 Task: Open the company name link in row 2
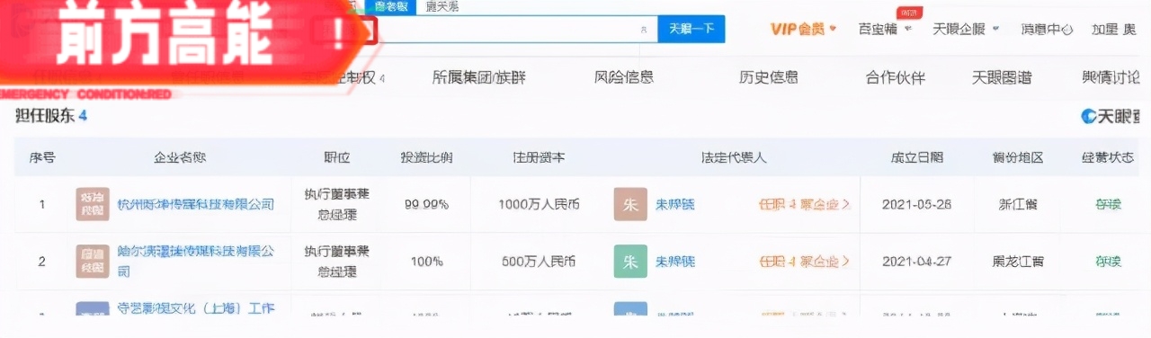click(x=196, y=261)
